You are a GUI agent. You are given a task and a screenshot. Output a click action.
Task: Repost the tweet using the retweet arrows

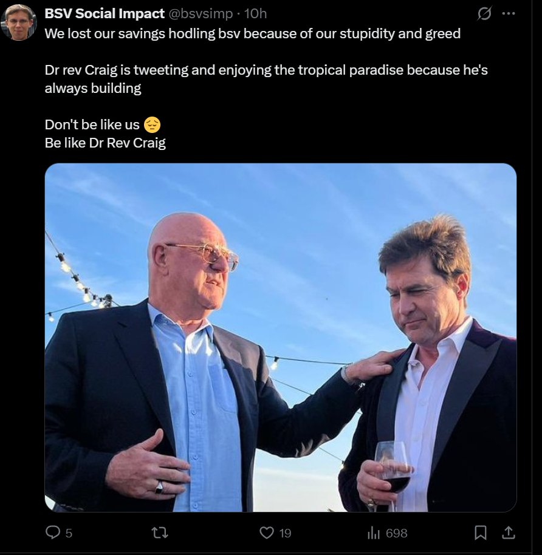160,533
